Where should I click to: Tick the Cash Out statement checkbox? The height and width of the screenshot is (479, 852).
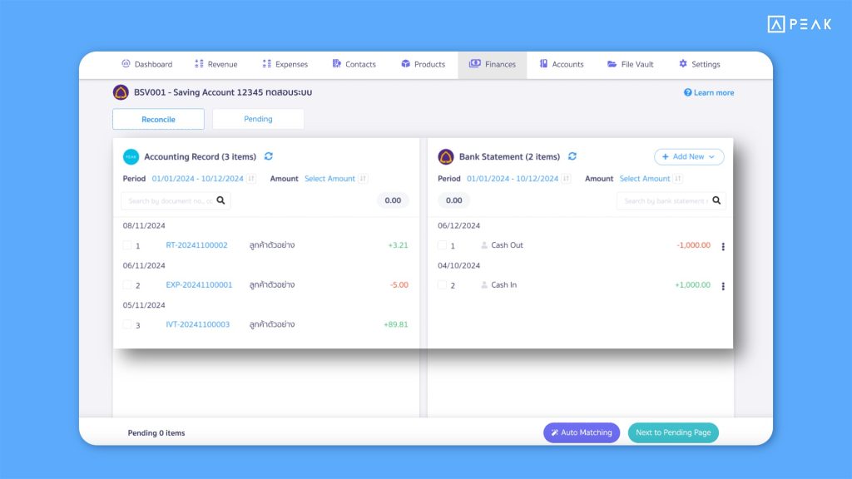tap(443, 245)
